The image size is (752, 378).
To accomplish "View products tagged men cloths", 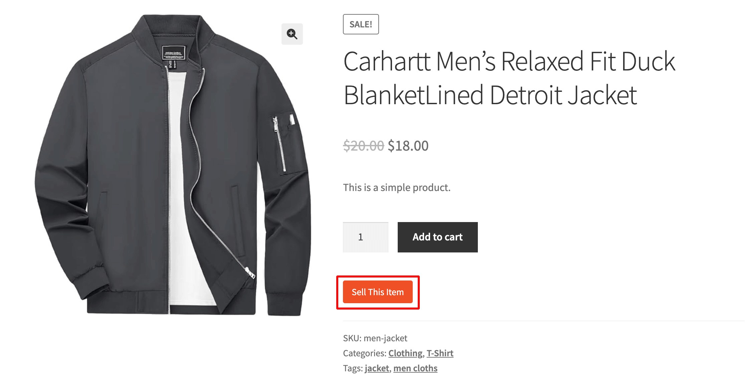I will (x=415, y=368).
